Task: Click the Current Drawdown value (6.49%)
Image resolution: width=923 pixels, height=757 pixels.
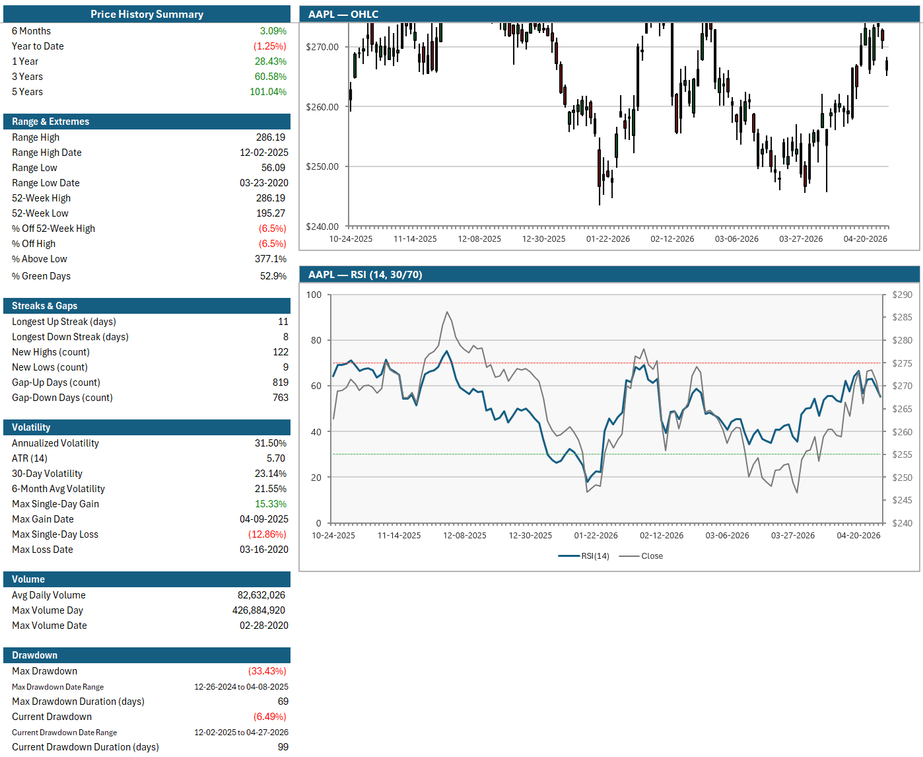Action: pos(270,717)
